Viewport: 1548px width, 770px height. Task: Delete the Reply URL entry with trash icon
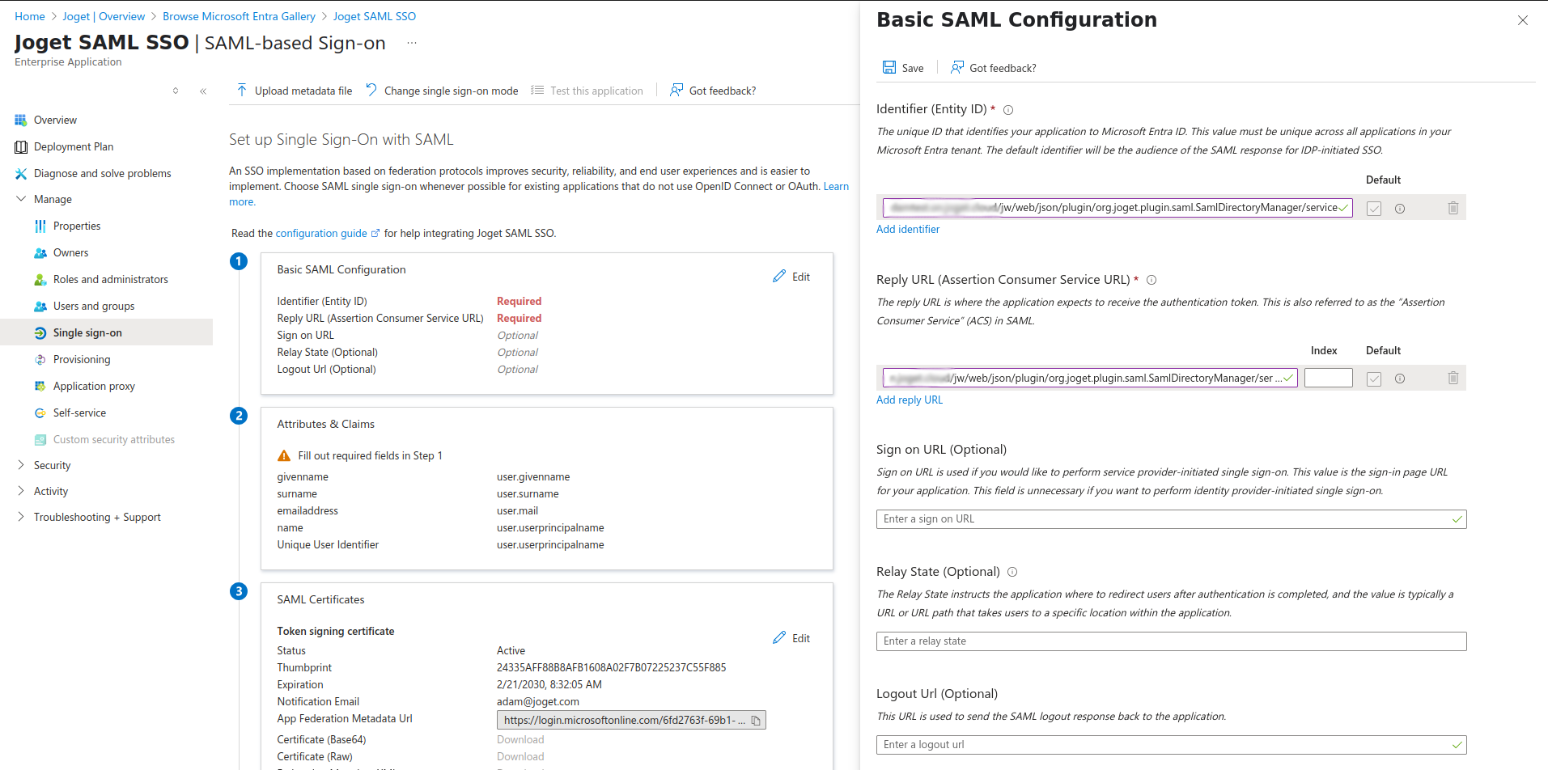point(1453,379)
